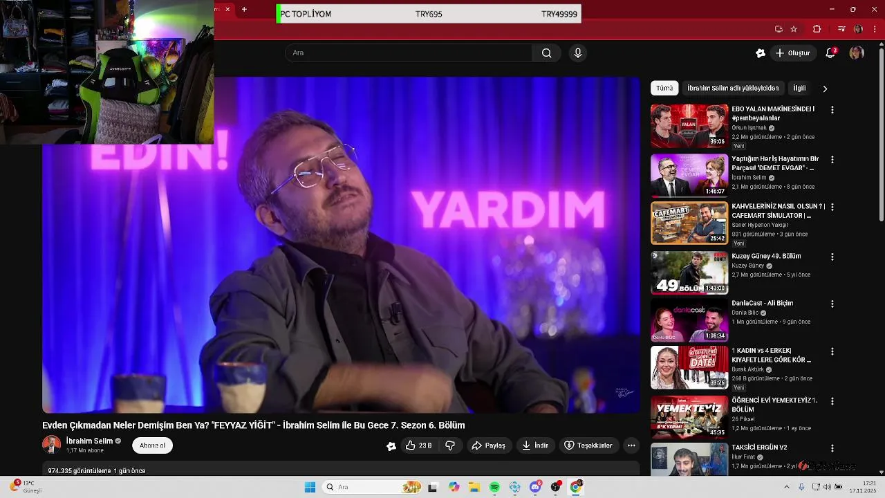The image size is (885, 498).
Task: Open weather widget showing 13°C Güneşli
Action: tap(26, 487)
